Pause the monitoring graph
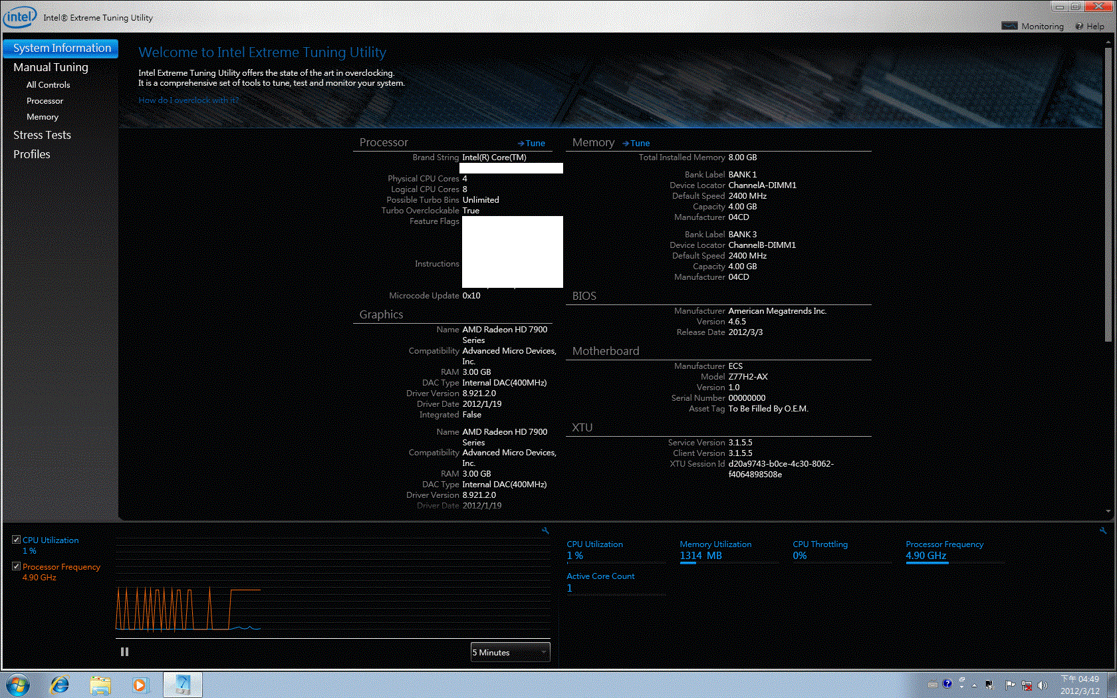1117x698 pixels. pyautogui.click(x=124, y=652)
